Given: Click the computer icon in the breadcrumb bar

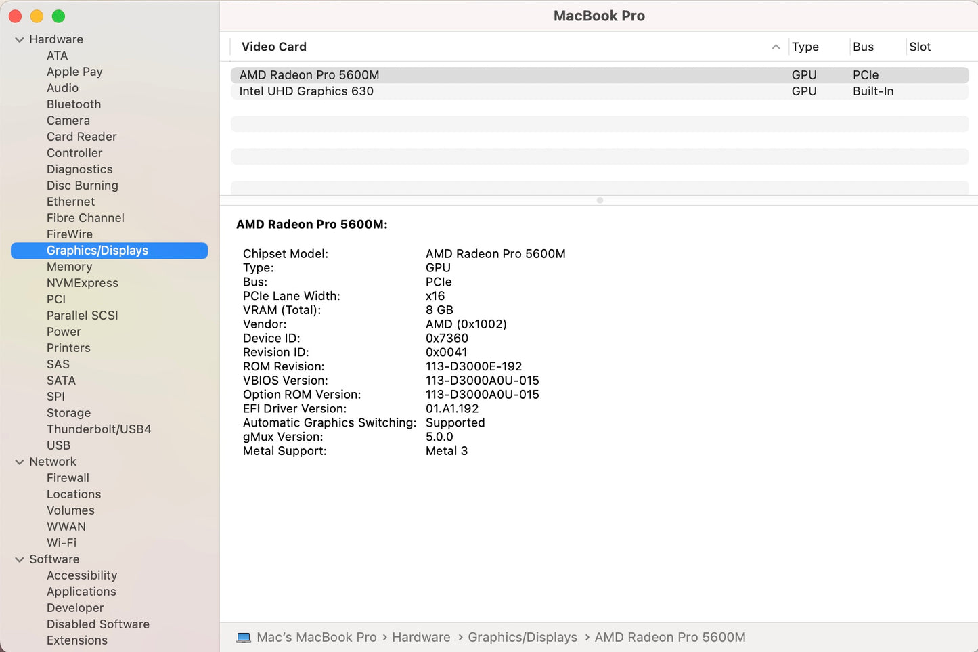Looking at the screenshot, I should point(244,637).
